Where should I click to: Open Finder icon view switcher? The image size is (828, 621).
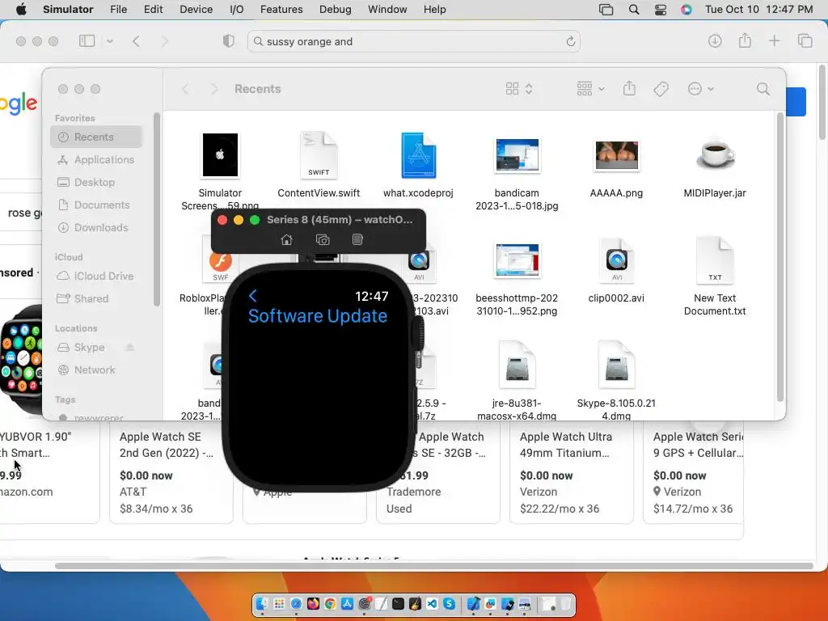point(518,89)
